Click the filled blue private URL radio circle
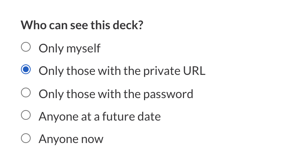 pos(25,70)
